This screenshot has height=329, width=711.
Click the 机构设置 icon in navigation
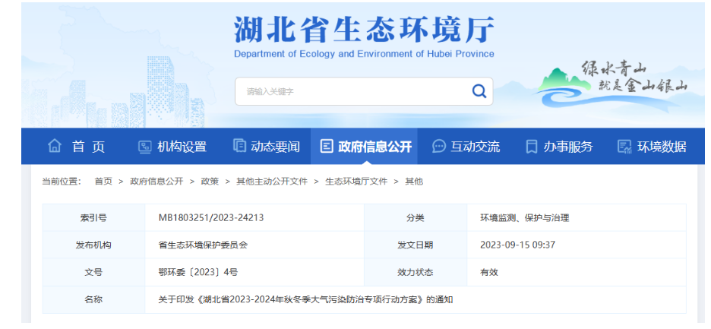point(144,147)
